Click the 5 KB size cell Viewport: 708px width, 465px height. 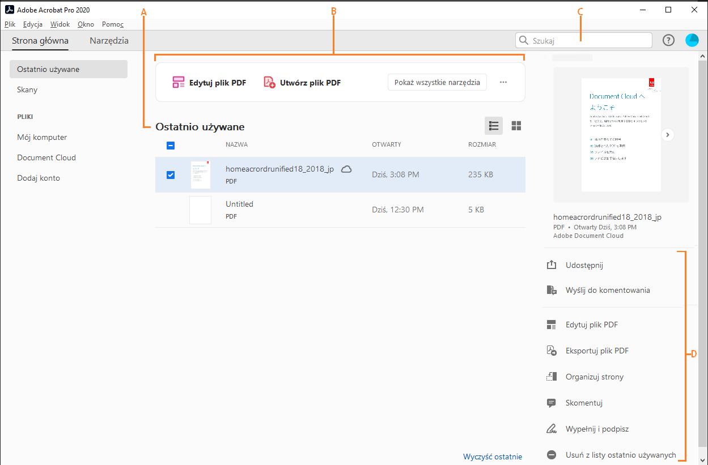[x=476, y=210]
